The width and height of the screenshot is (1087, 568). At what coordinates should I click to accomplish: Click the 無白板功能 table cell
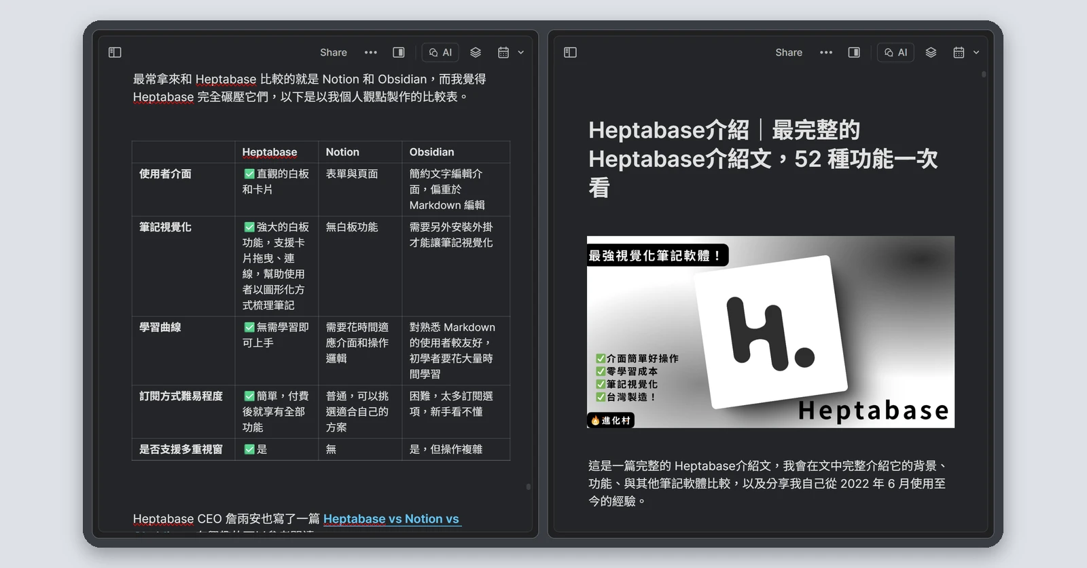[360, 266]
